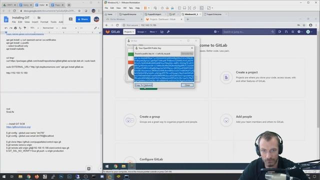Click Docs move to folder icon
This screenshot has height=180, width=320.
pos(39,18)
